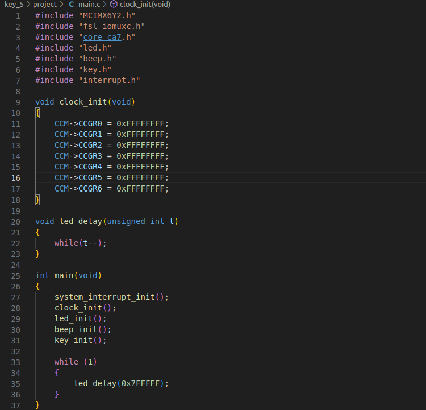The height and width of the screenshot is (410, 426).
Task: Click the 0x7FFFFF hex literal
Action: pyautogui.click(x=140, y=384)
